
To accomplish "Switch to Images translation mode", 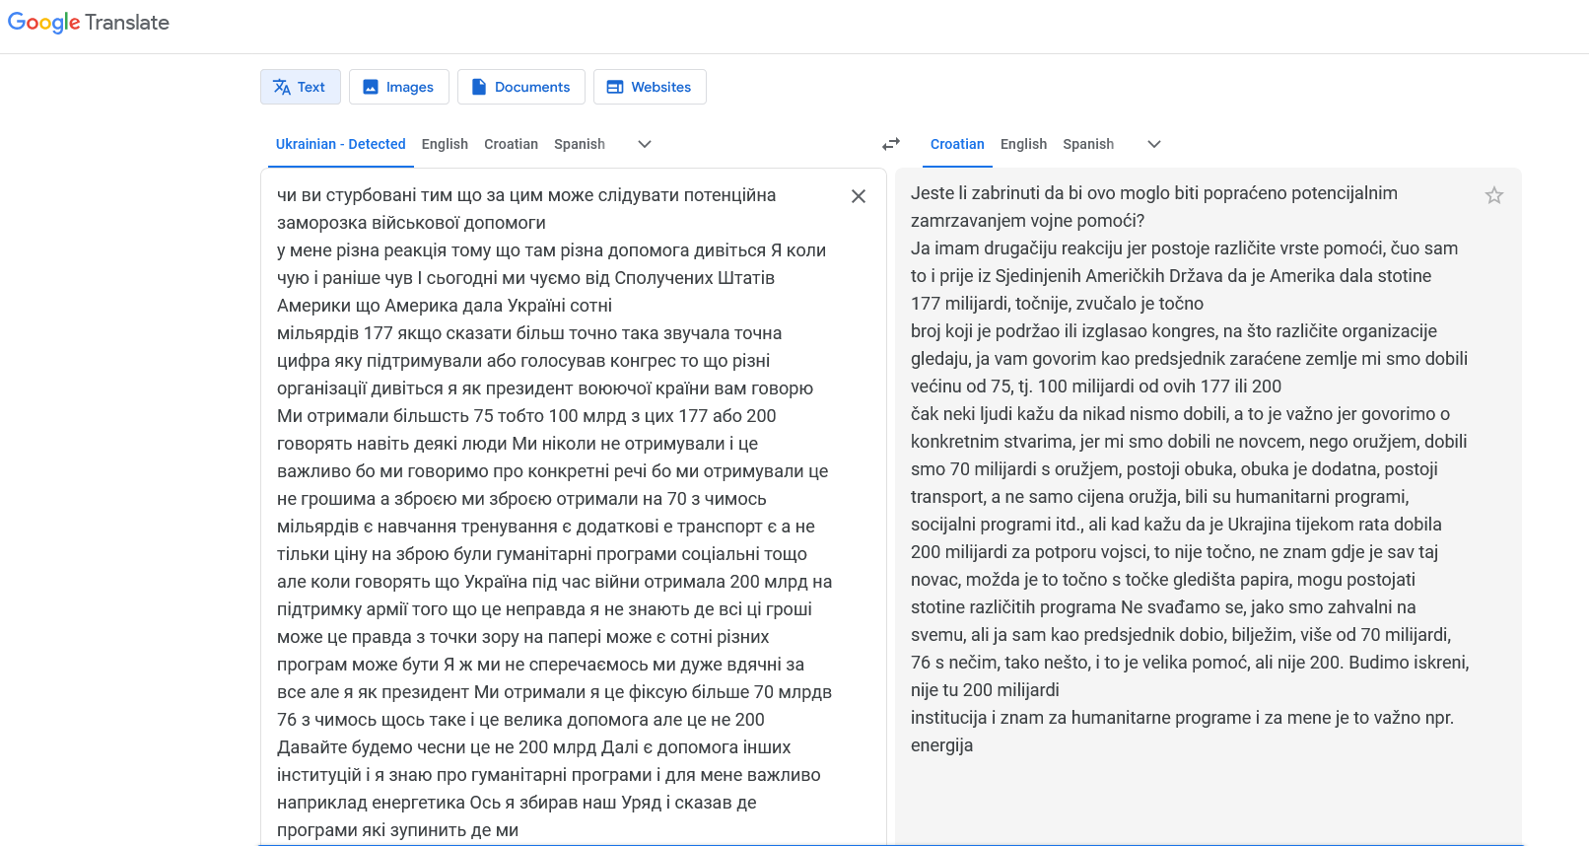I will coord(398,87).
